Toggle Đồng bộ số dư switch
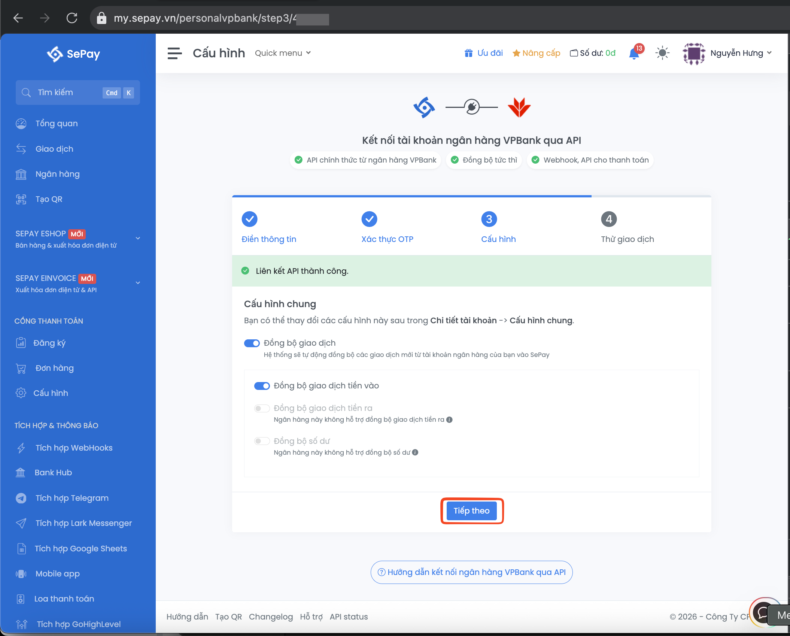Image resolution: width=790 pixels, height=636 pixels. (x=262, y=441)
